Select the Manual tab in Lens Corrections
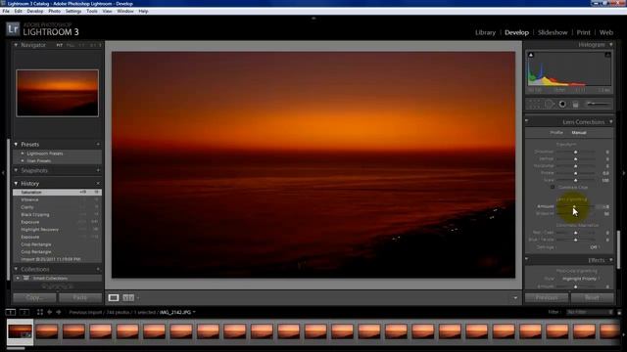Viewport: 627px width, 352px height. point(579,133)
